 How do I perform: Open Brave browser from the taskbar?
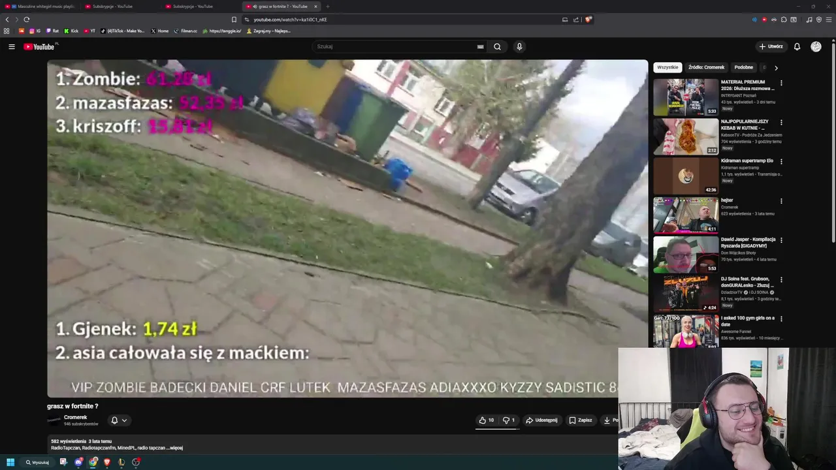(107, 462)
